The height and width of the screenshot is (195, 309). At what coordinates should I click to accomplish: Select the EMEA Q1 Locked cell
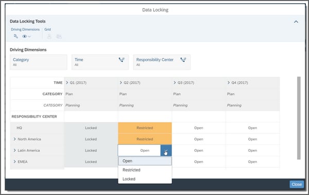(91, 162)
